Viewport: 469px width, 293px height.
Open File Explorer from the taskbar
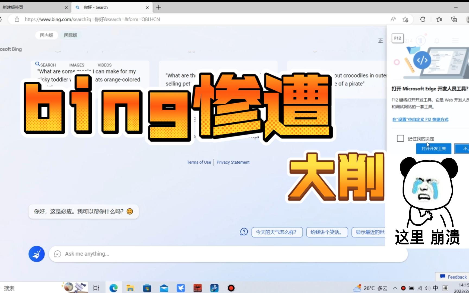point(130,288)
